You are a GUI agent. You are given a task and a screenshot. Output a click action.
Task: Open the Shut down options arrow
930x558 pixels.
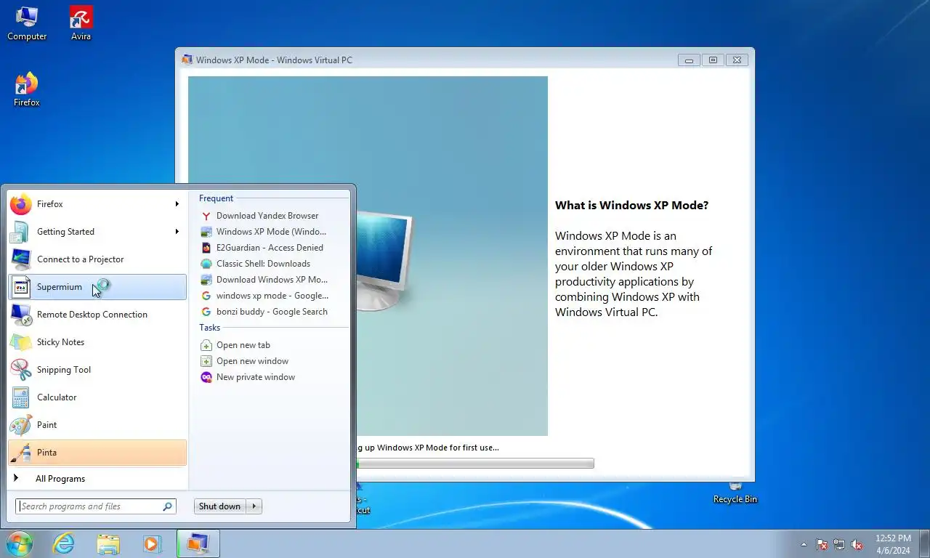[254, 506]
